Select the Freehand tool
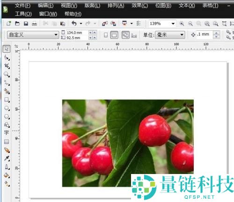The width and height of the screenshot is (234, 202). click(x=7, y=83)
